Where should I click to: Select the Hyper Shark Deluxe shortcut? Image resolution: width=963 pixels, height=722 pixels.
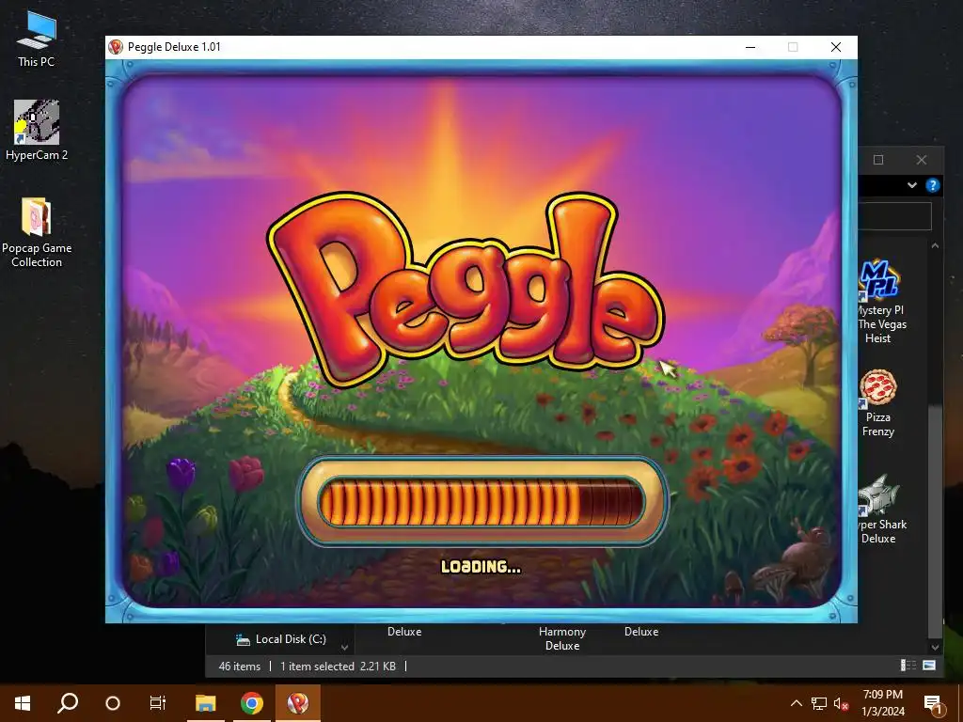[880, 509]
